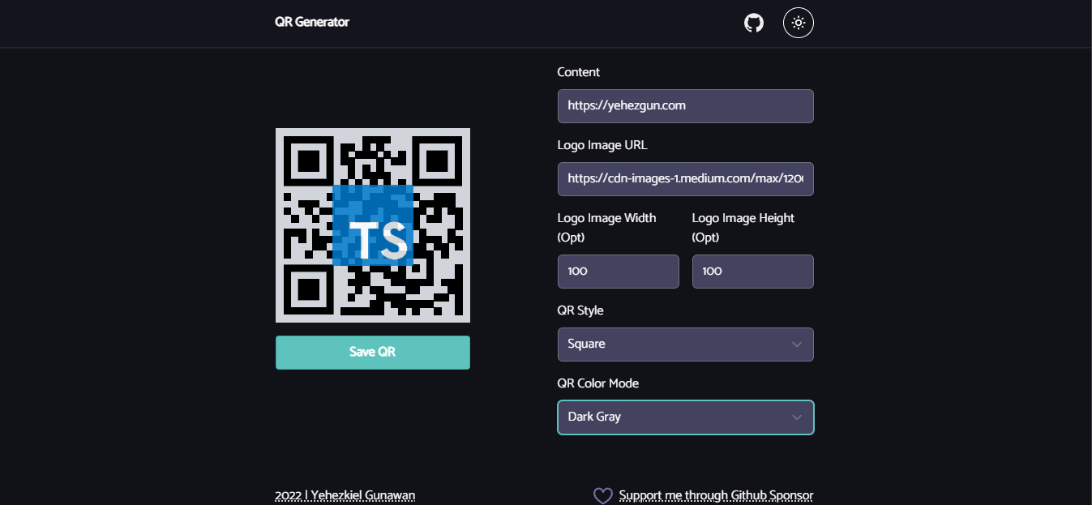The height and width of the screenshot is (505, 1092).
Task: Click the QR Color Mode label
Action: point(598,383)
